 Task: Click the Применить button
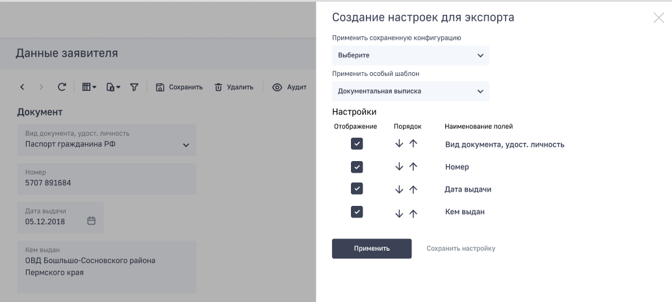tap(372, 249)
